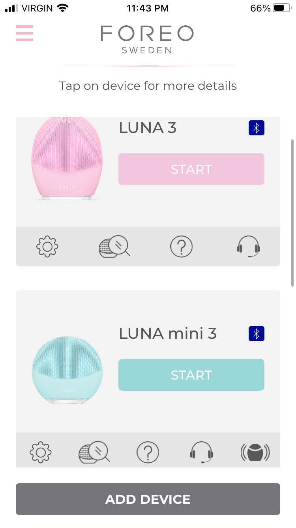Contact support via LUNA 3 headset icon

pyautogui.click(x=248, y=247)
